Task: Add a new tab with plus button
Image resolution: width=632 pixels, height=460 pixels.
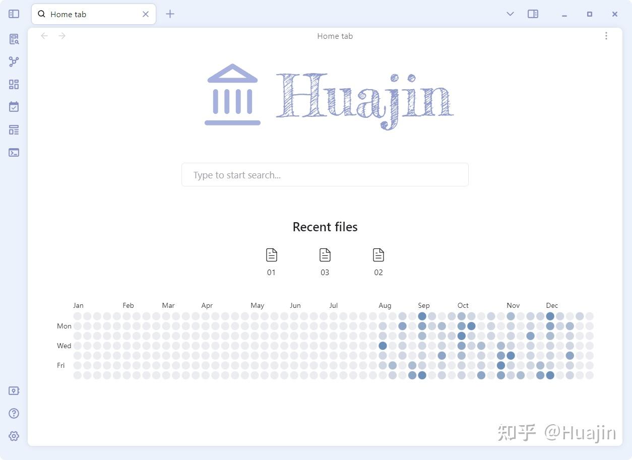Action: click(x=170, y=14)
